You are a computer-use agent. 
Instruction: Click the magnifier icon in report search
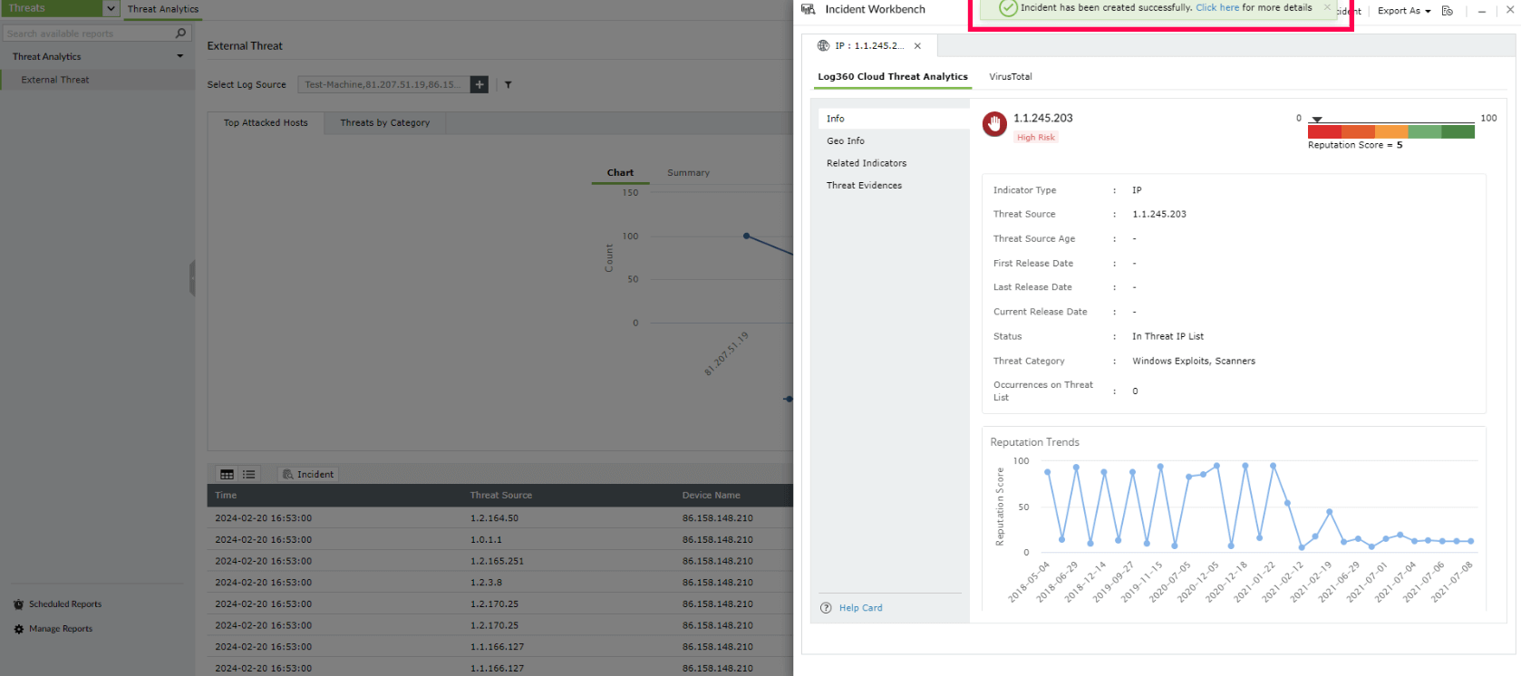coord(180,34)
